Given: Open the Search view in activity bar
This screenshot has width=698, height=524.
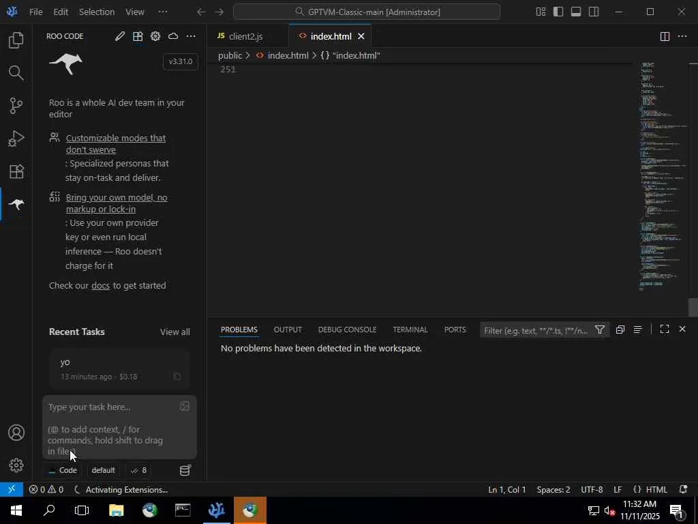Looking at the screenshot, I should point(16,72).
